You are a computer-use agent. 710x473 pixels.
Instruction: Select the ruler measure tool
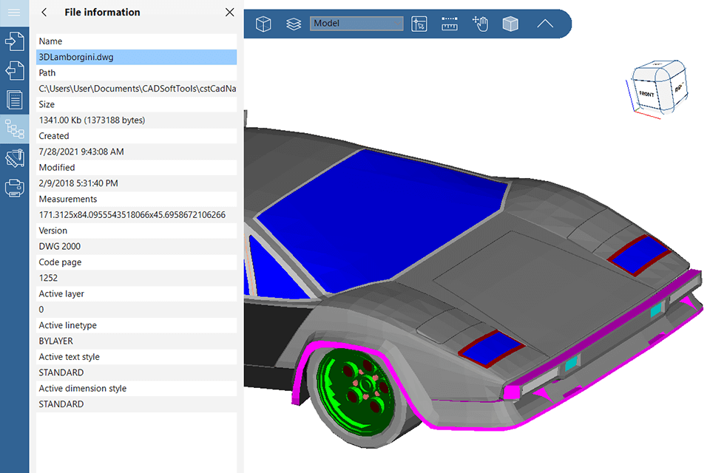pyautogui.click(x=450, y=24)
